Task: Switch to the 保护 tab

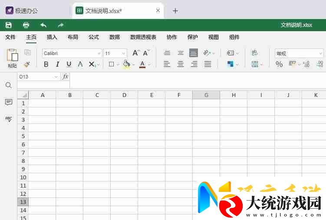Action: coord(193,37)
